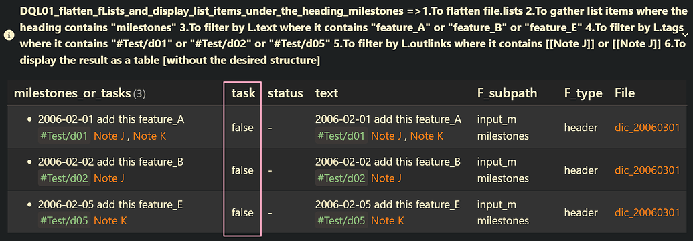Open the #Test/d05 tag in first column
The width and height of the screenshot is (693, 241).
pos(64,221)
